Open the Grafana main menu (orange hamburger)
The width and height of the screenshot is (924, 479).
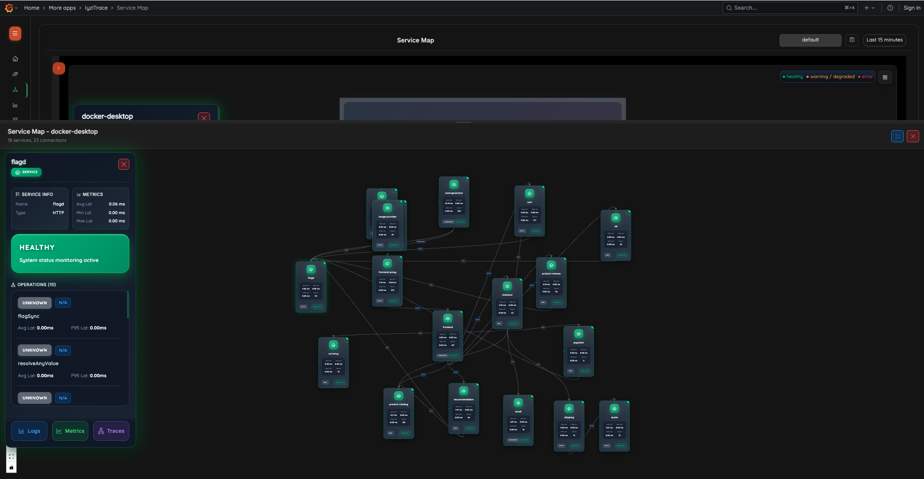click(15, 34)
